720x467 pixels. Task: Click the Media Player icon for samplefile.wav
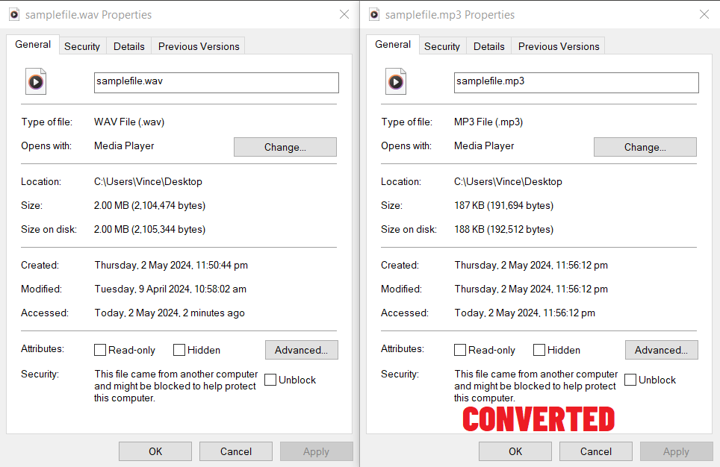(x=35, y=81)
